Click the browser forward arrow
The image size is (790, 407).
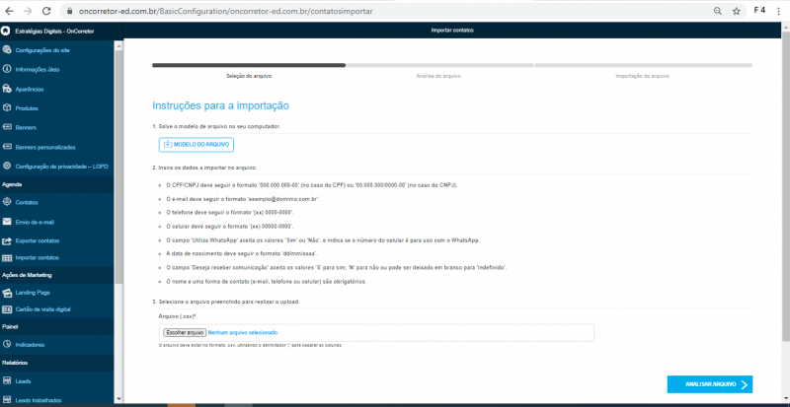28,11
